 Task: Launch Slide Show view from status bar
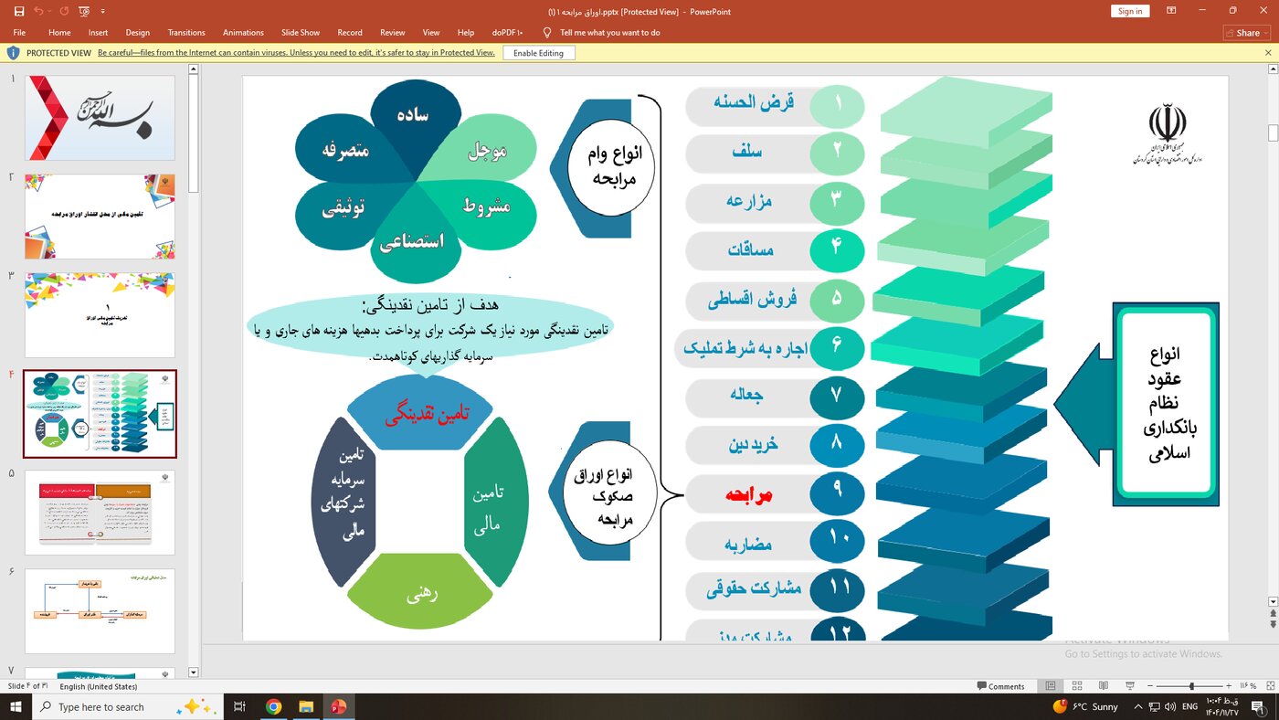[1130, 686]
